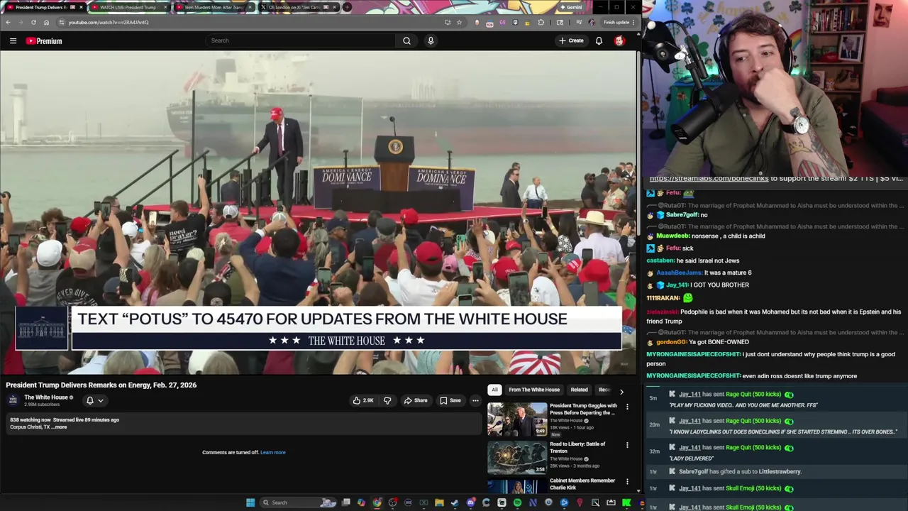Open Chrome from the taskbar
The height and width of the screenshot is (511, 908).
[377, 502]
